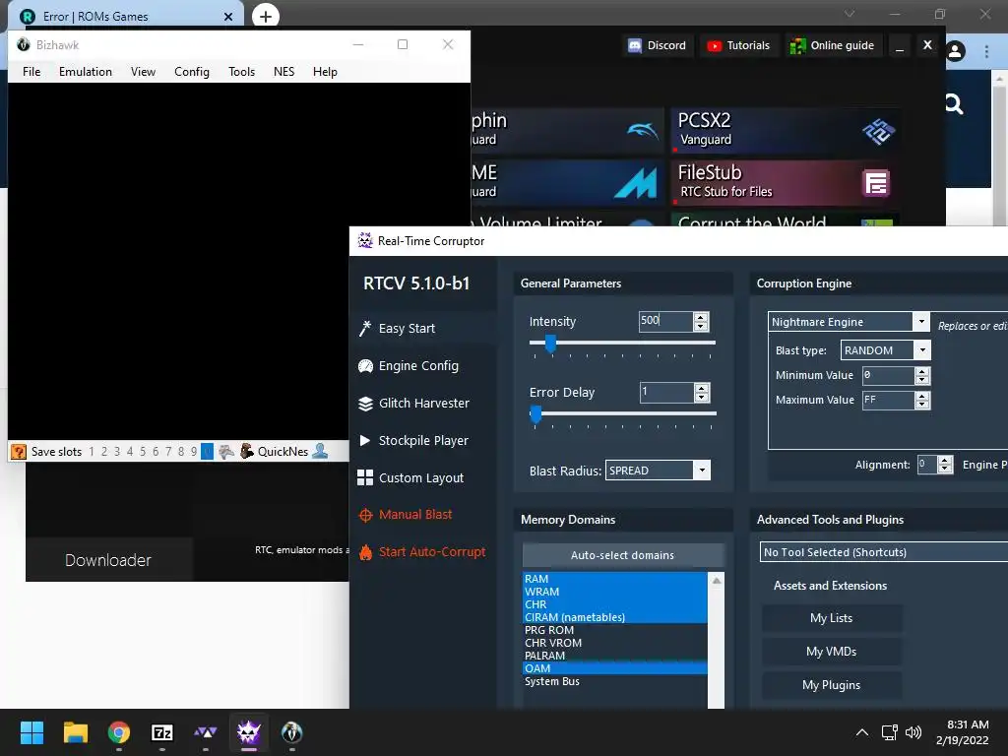Screen dimensions: 1008x756
Task: Click the PCSX2 Vanguard icon tile
Action: pyautogui.click(x=878, y=132)
